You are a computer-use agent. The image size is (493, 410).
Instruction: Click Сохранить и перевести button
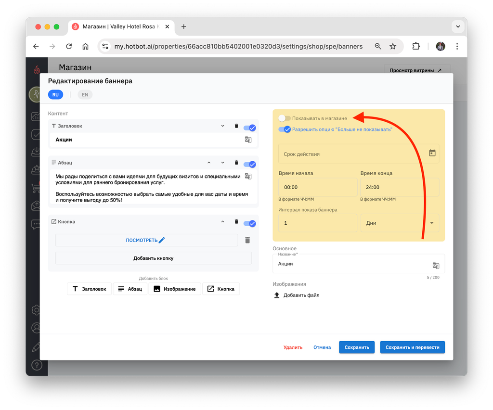coord(412,347)
